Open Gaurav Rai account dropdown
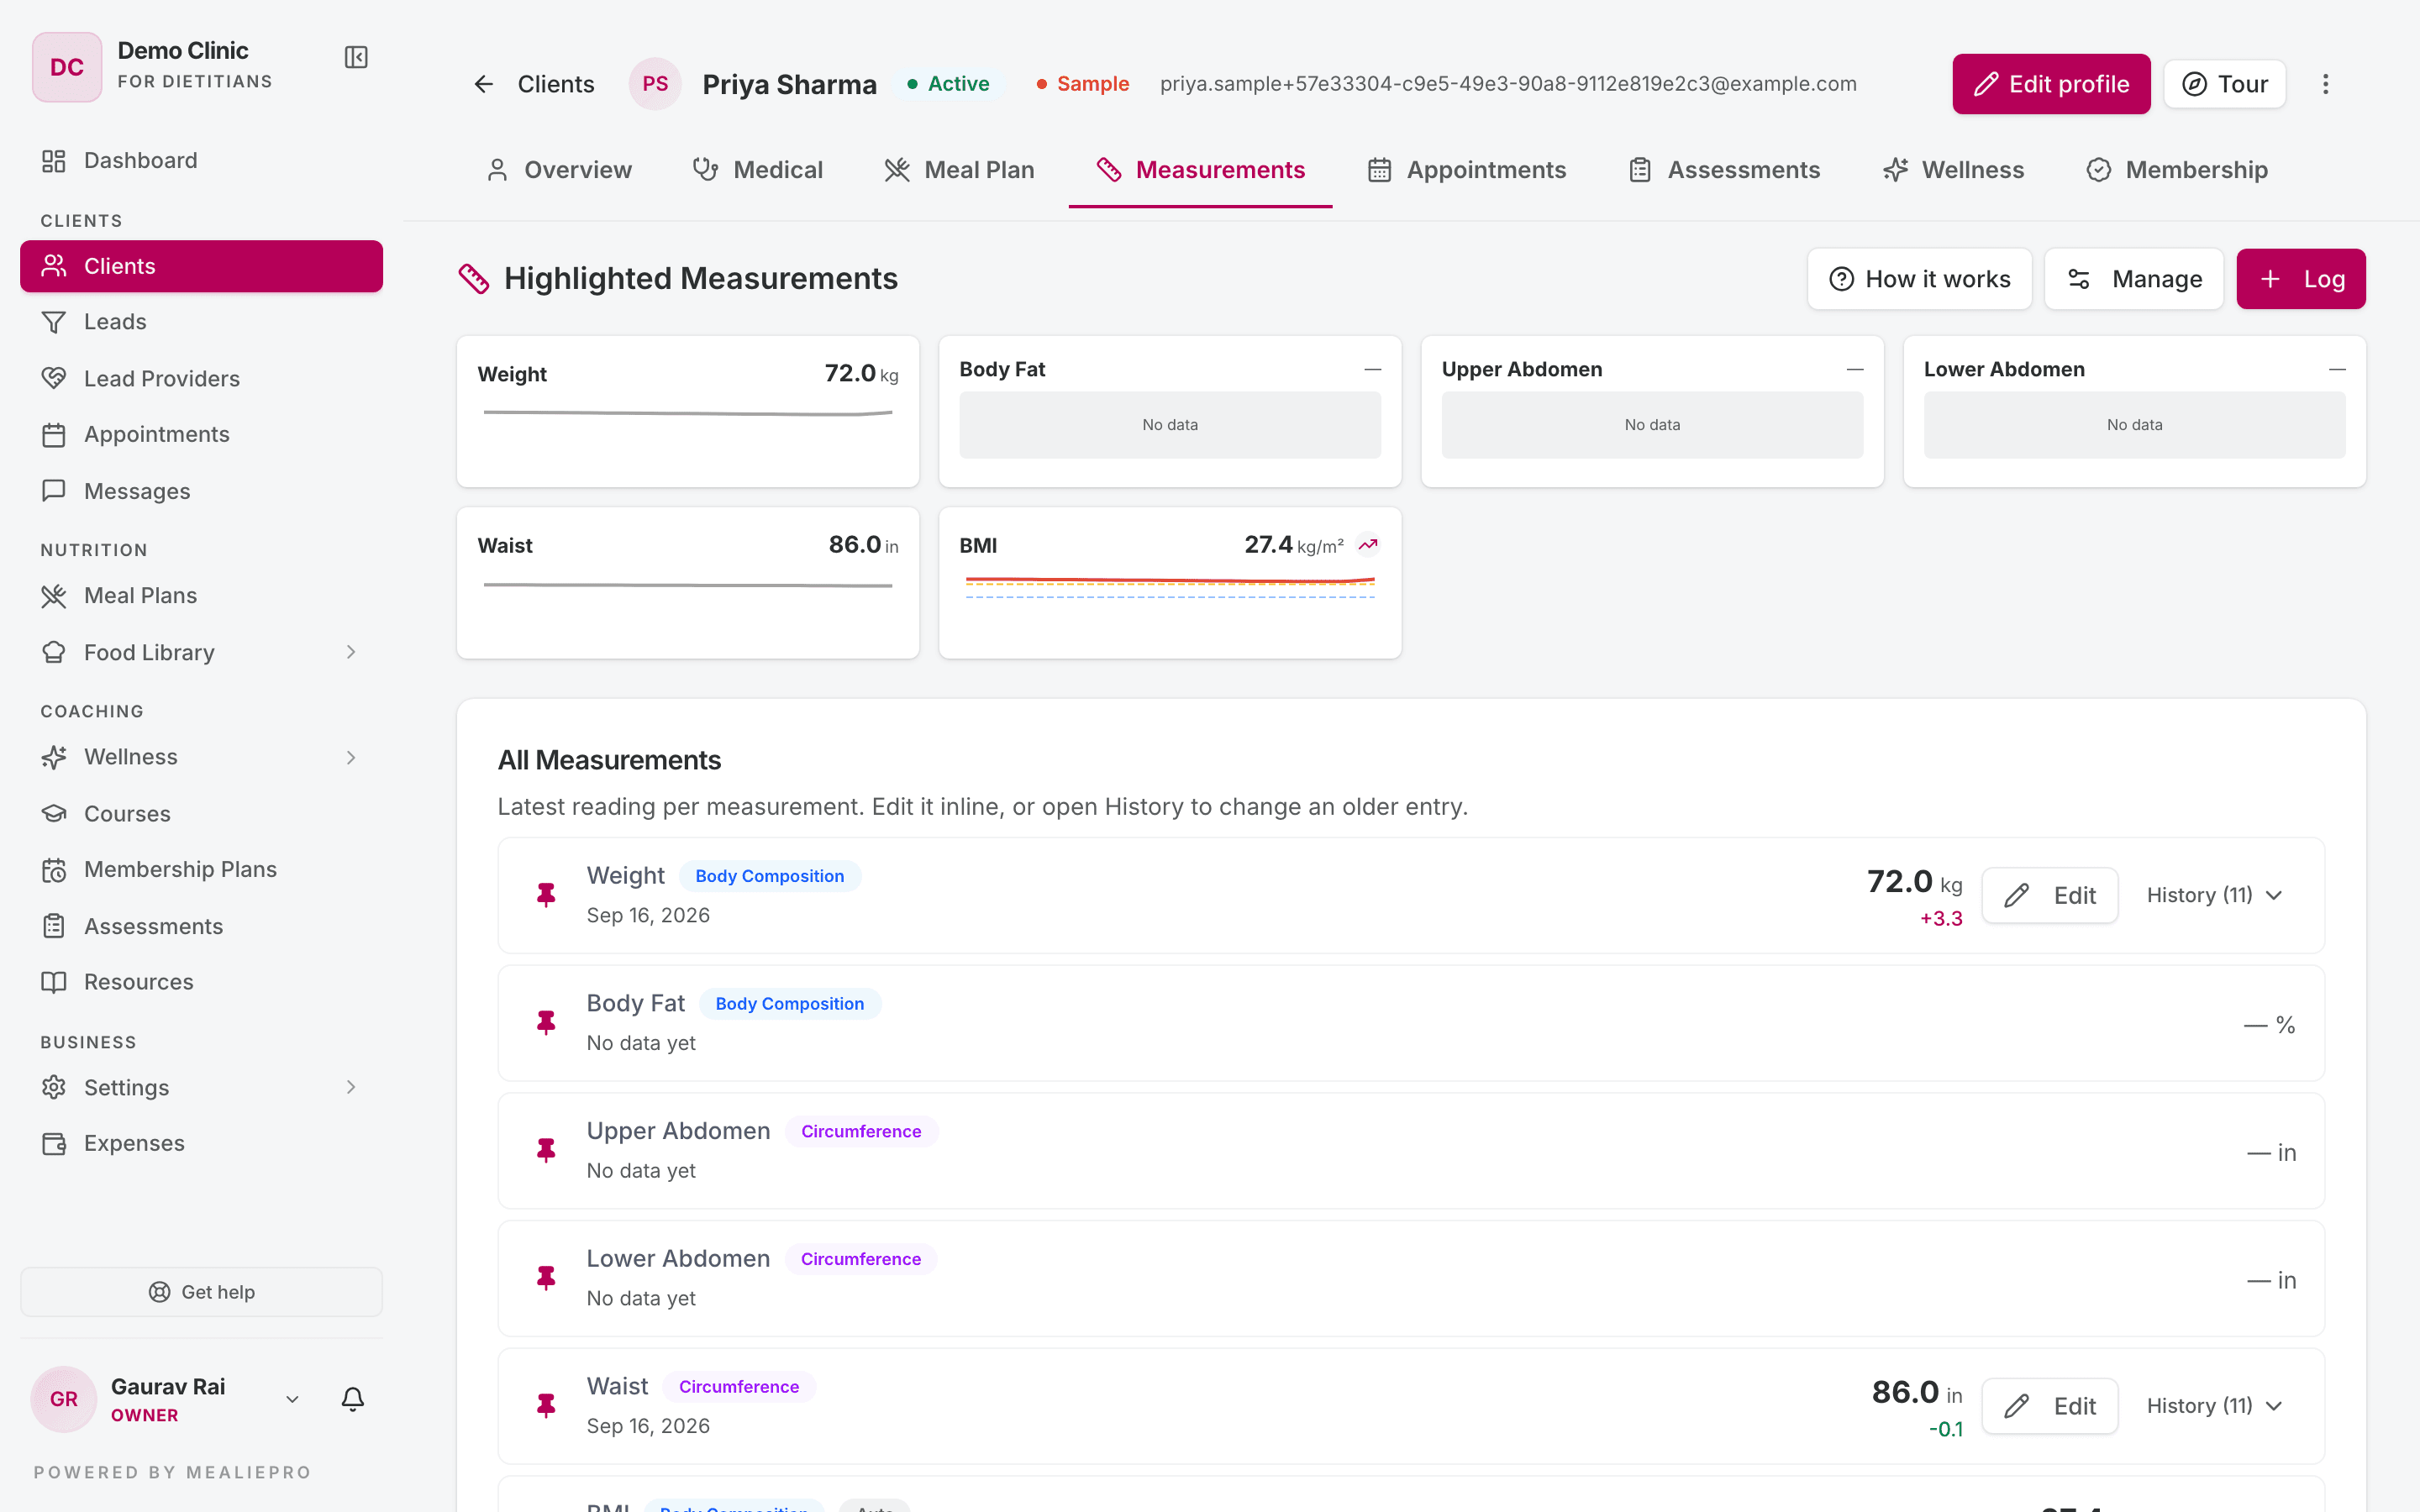 point(292,1399)
